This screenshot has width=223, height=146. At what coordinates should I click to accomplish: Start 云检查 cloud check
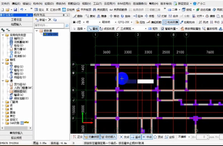tap(68, 10)
